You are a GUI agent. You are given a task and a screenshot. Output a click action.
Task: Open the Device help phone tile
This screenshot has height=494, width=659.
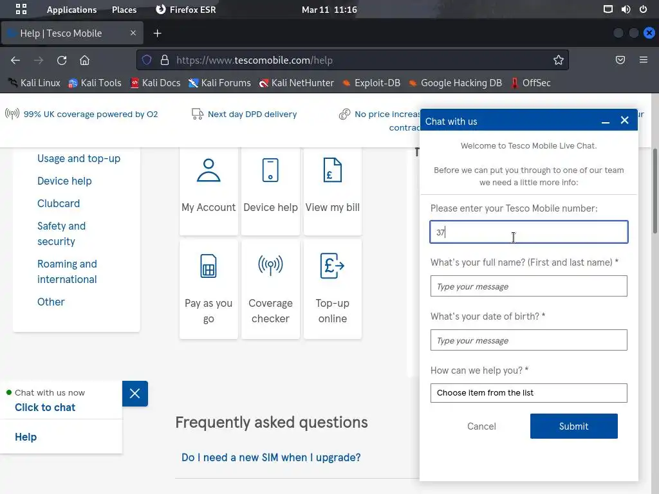pos(270,191)
